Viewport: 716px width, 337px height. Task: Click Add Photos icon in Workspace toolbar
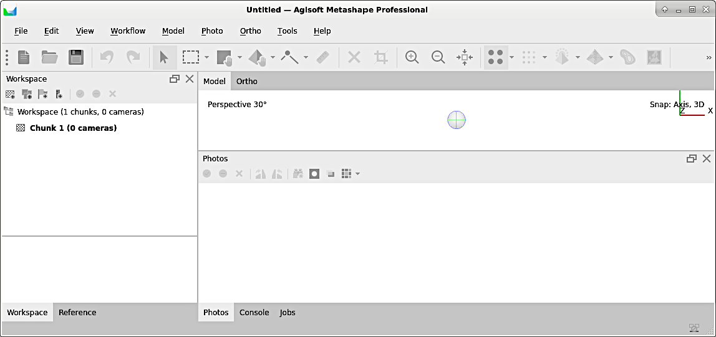(26, 94)
